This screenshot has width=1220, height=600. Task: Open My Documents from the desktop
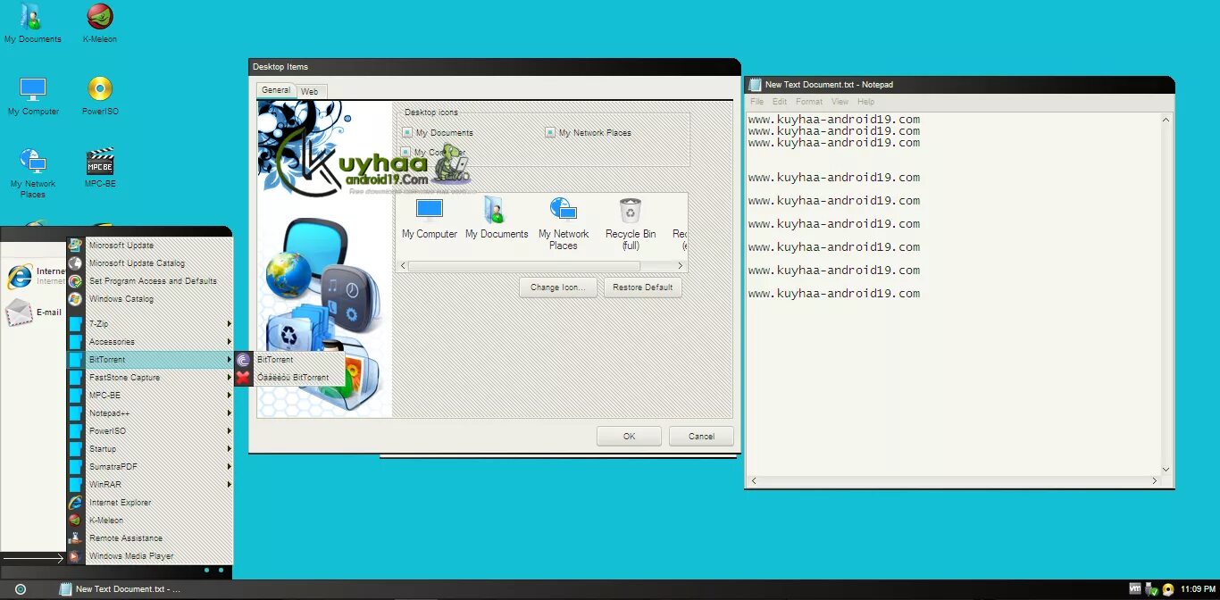pyautogui.click(x=32, y=22)
